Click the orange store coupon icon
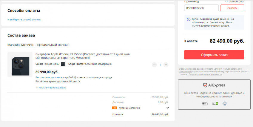The image size is (253, 127). tap(114, 108)
